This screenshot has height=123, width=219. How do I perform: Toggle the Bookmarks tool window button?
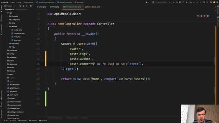(x=1, y=95)
